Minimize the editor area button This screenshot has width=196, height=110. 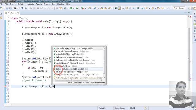coord(185,12)
